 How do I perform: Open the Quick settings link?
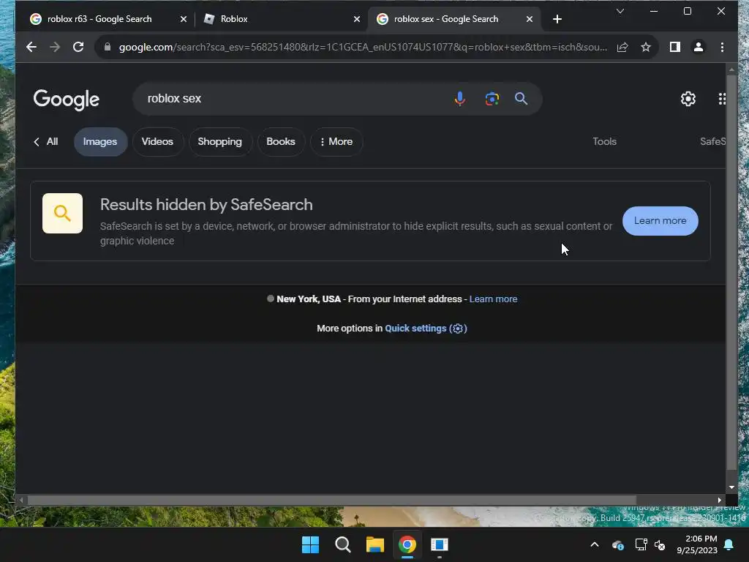coord(426,329)
